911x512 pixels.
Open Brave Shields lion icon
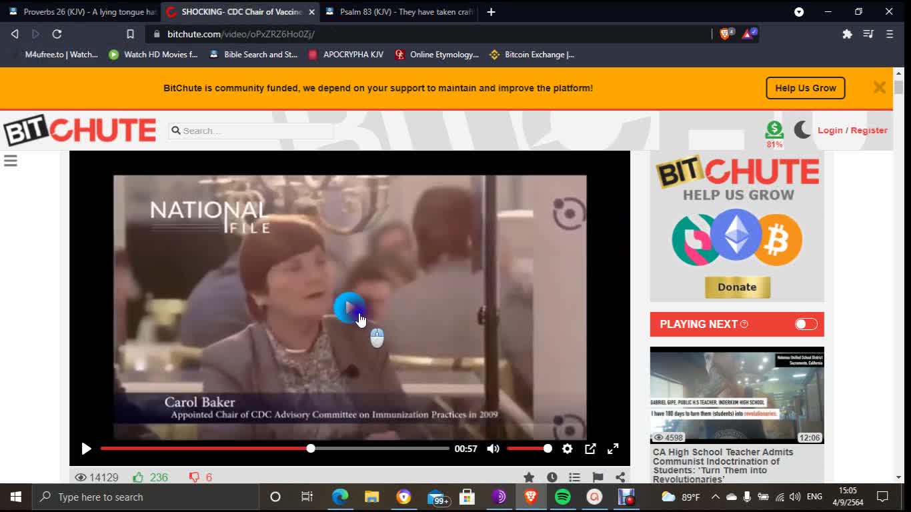pos(726,34)
